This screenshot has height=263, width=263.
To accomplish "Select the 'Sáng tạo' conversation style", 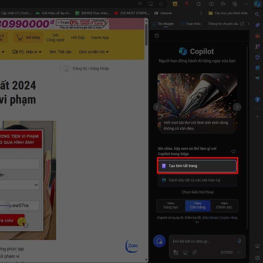I will pyautogui.click(x=171, y=206).
